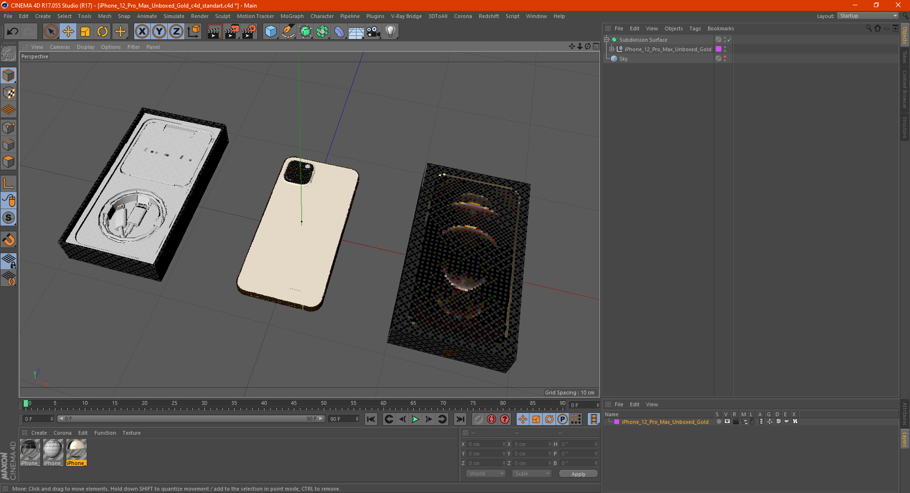Open the Redshift menu
The width and height of the screenshot is (910, 493).
[489, 16]
